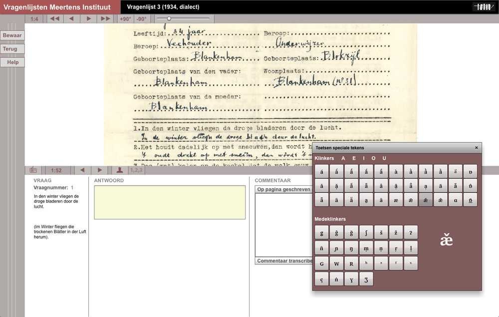Expand the 'Commentaar transcribent' section
The height and width of the screenshot is (317, 499).
coord(283,261)
